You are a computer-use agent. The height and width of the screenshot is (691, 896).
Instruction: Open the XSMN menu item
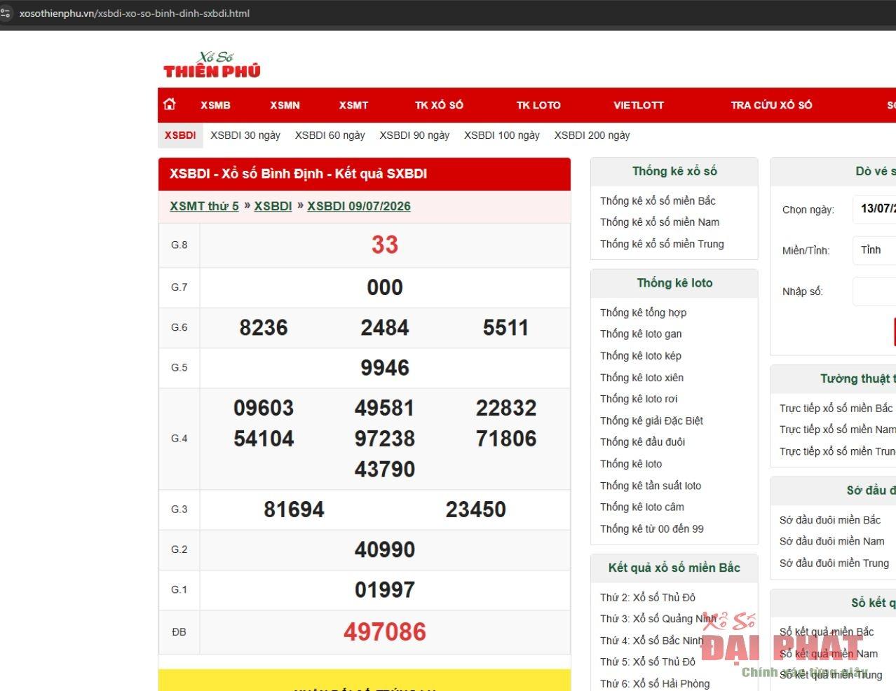(285, 105)
